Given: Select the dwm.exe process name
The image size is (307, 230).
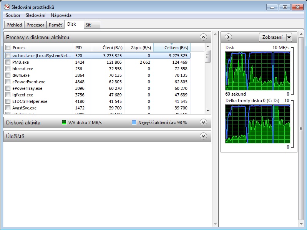Looking at the screenshot, I should pyautogui.click(x=21, y=75).
